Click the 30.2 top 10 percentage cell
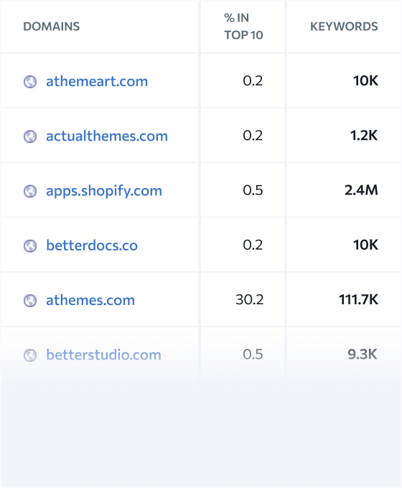The image size is (402, 488). [249, 300]
